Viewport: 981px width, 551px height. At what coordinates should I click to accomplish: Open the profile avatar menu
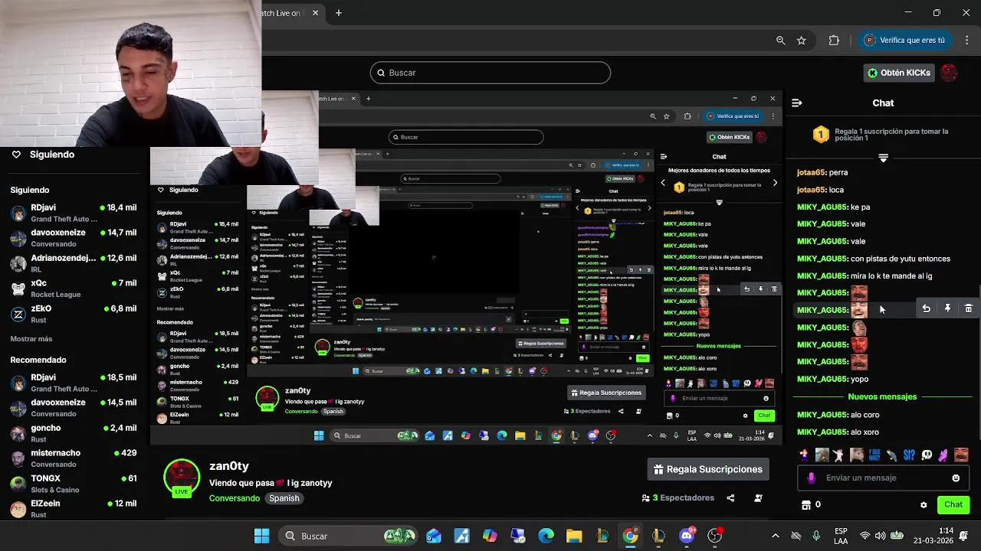coord(950,73)
